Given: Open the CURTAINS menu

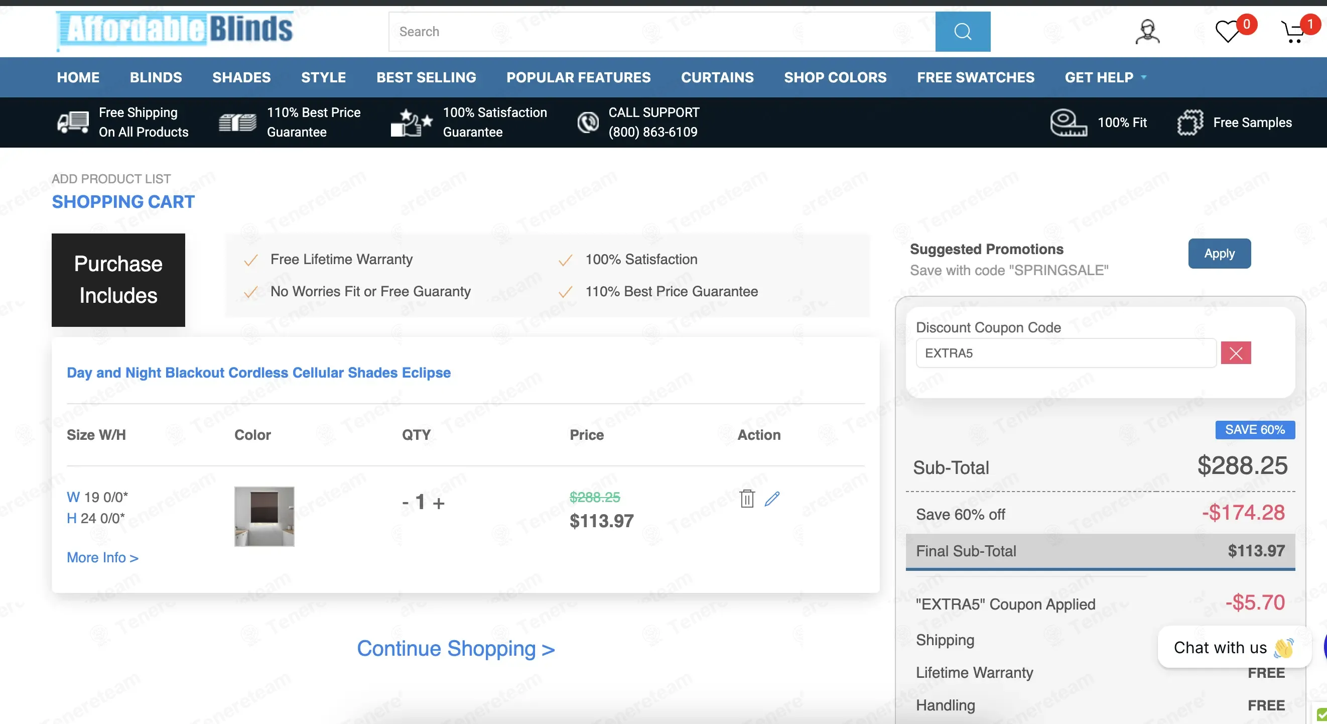Looking at the screenshot, I should point(717,77).
